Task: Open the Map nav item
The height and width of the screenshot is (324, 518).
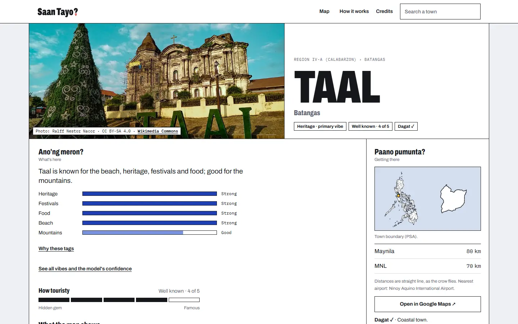Action: click(324, 12)
